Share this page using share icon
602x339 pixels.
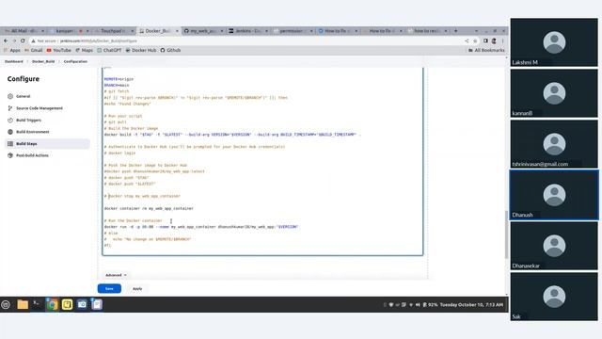click(x=467, y=40)
